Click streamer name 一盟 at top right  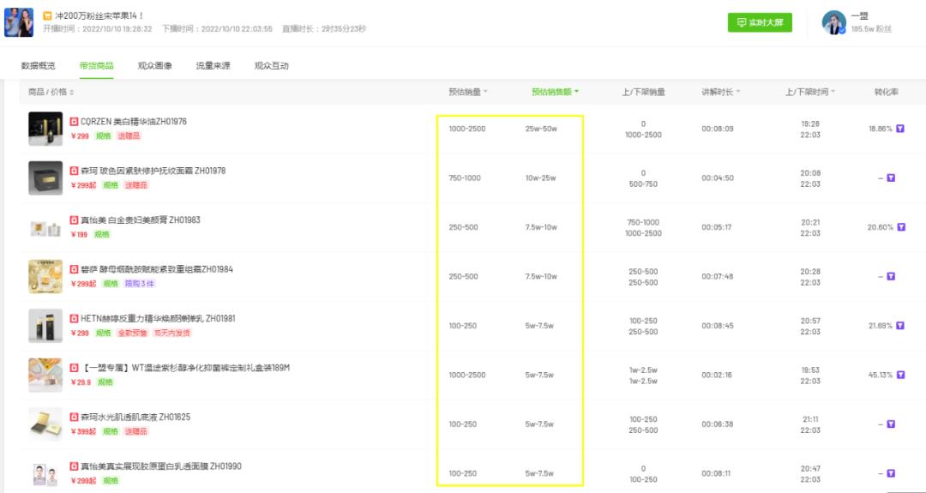pyautogui.click(x=859, y=16)
